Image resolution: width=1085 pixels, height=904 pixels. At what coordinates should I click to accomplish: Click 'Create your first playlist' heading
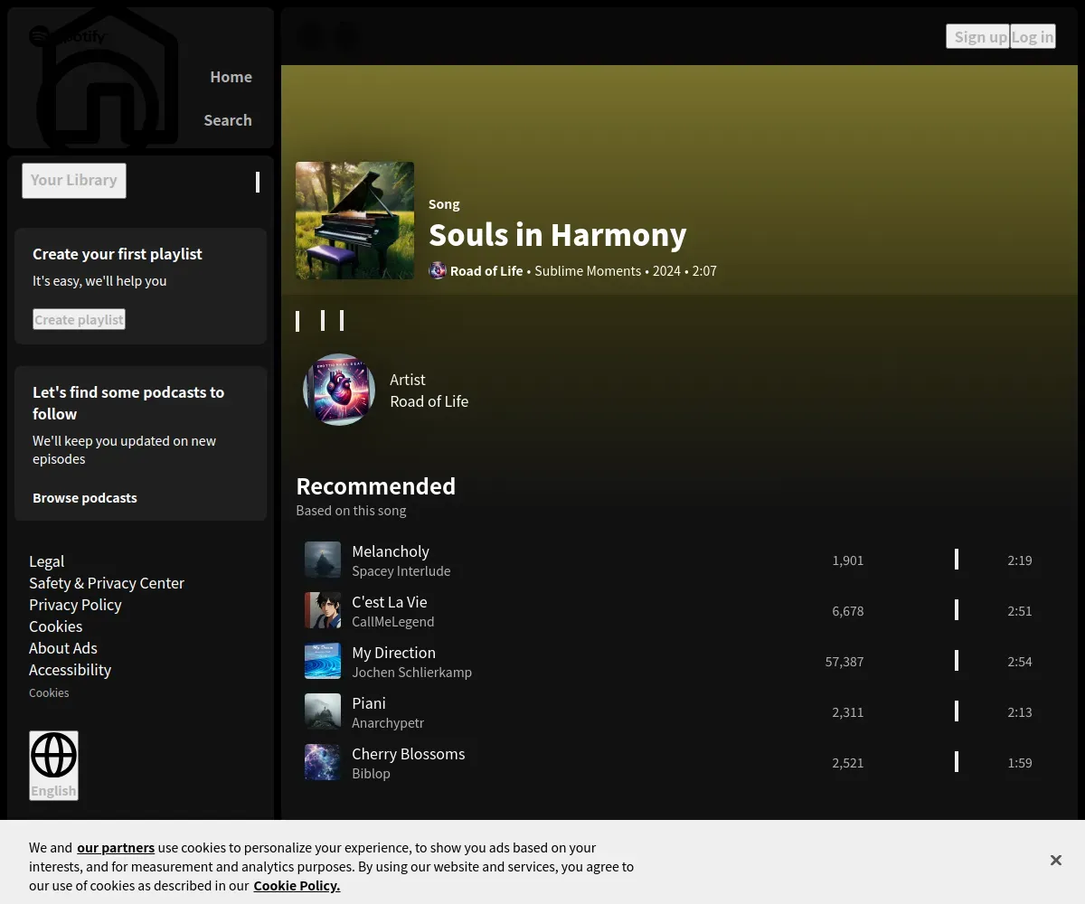tap(118, 254)
